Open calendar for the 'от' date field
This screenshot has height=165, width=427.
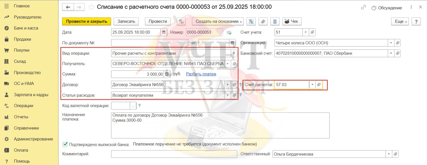[x=232, y=43]
